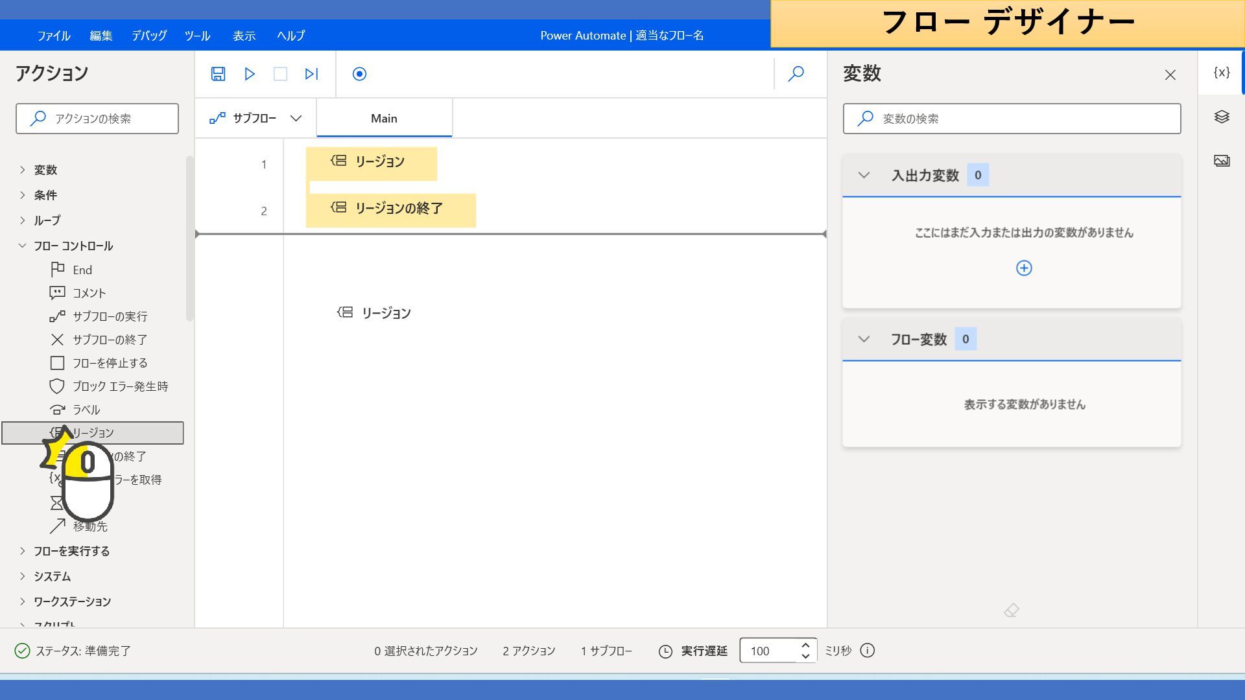1245x700 pixels.
Task: Increase run delay with up stepper
Action: click(x=805, y=645)
